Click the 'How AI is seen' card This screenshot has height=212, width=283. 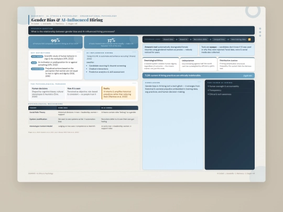pos(83,93)
